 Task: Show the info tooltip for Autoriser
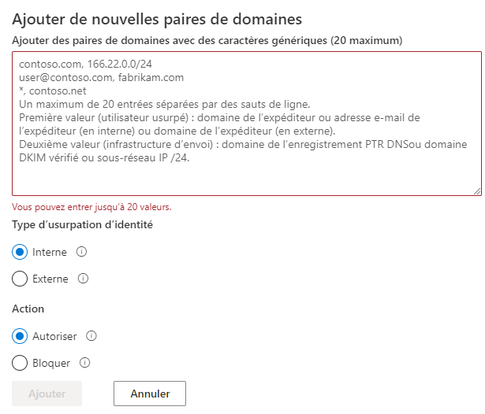(x=91, y=336)
